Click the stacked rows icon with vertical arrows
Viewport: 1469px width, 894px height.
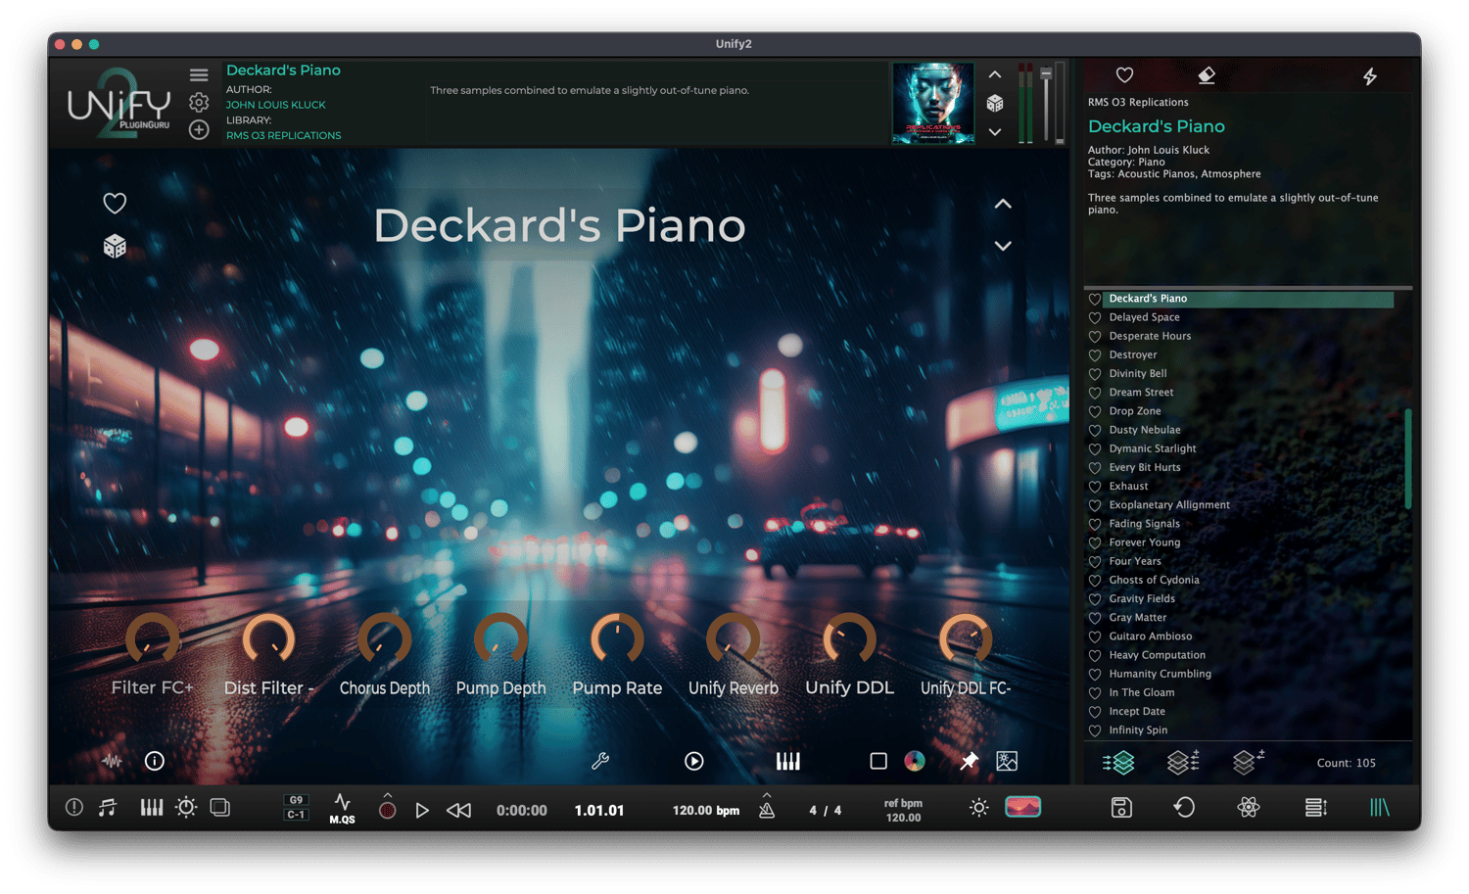tap(1315, 808)
